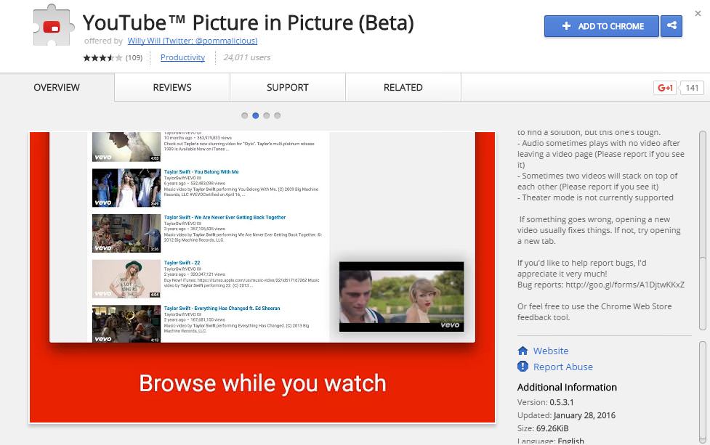
Task: Click the bug reports goo.gl URL text
Action: tap(625, 285)
